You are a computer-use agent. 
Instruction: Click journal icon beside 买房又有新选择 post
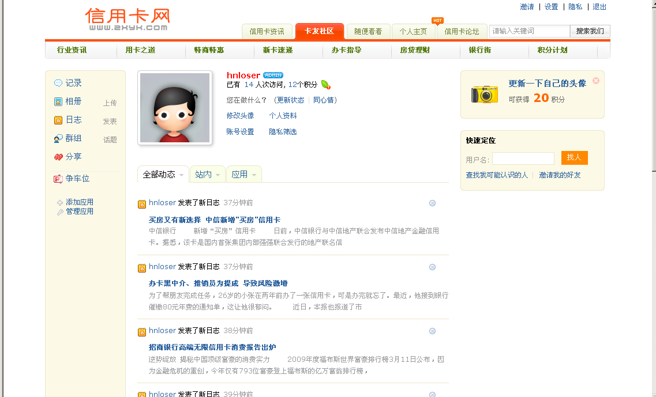coord(142,204)
